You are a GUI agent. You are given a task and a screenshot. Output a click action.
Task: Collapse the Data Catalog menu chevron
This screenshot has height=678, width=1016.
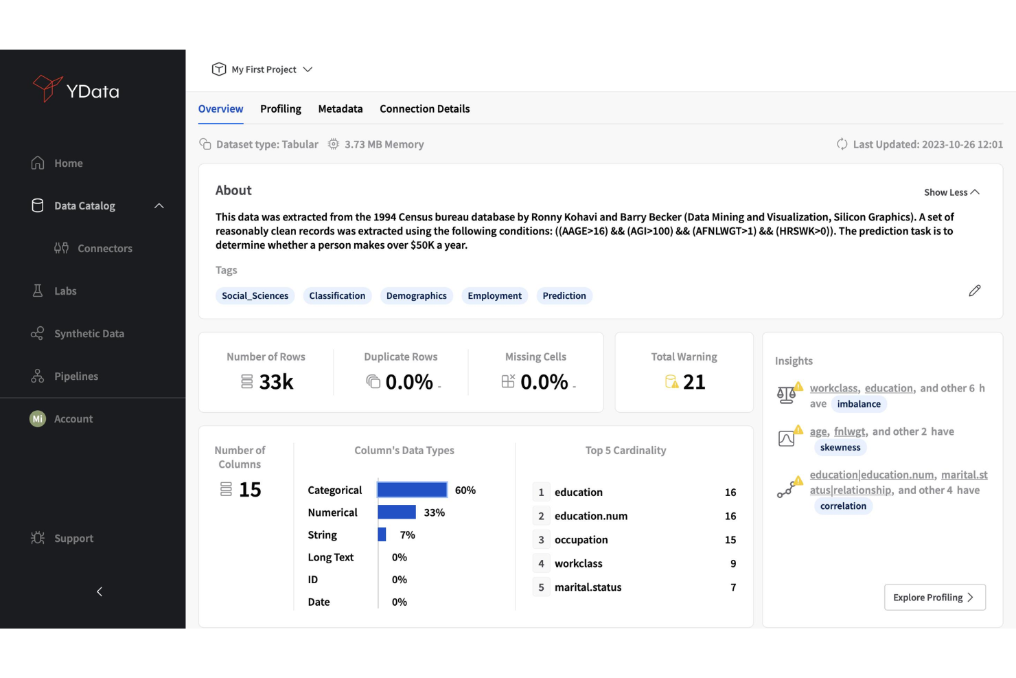(x=159, y=205)
